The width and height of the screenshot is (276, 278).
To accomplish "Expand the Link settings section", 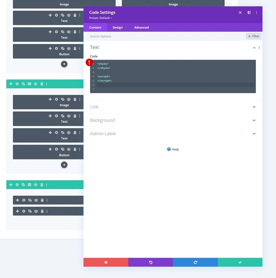I will coord(254,107).
